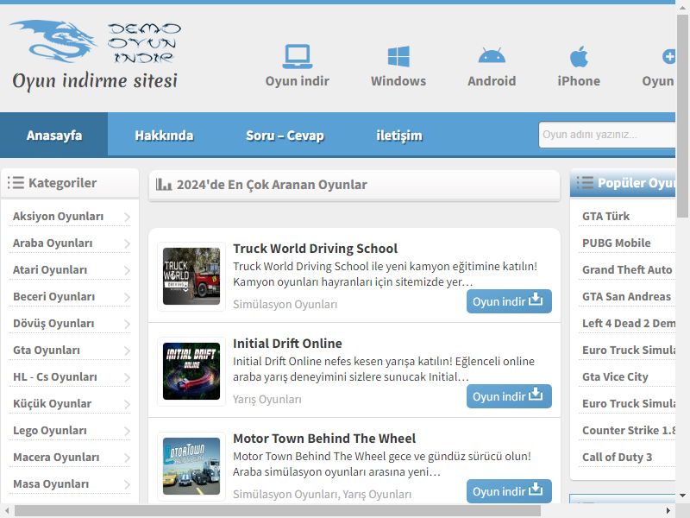Click the scroll left arrow
The width and height of the screenshot is (690, 518).
7,511
